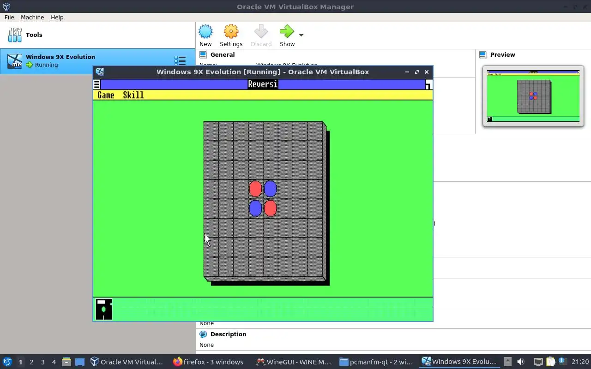This screenshot has width=591, height=369.
Task: Click the notification tray icon
Action: (562, 362)
